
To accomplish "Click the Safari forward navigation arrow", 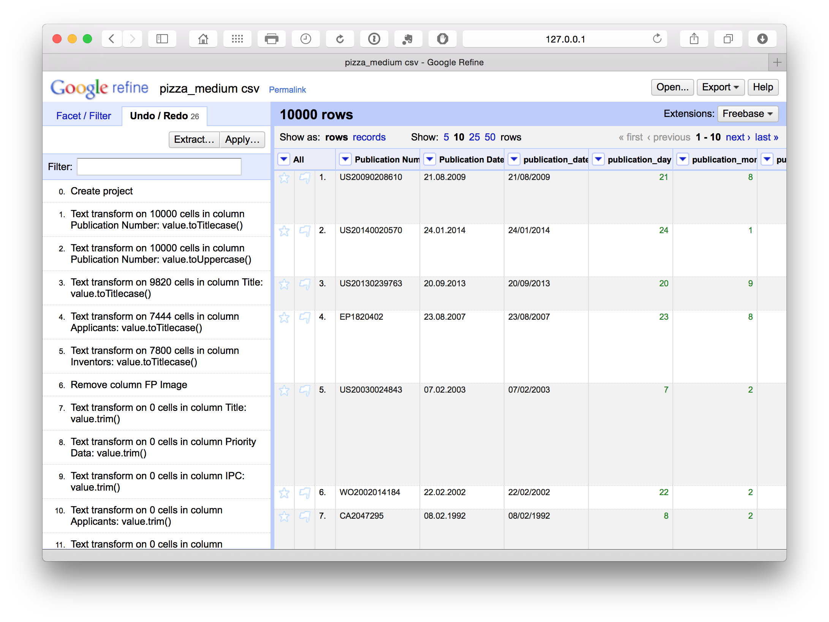I will tap(132, 39).
